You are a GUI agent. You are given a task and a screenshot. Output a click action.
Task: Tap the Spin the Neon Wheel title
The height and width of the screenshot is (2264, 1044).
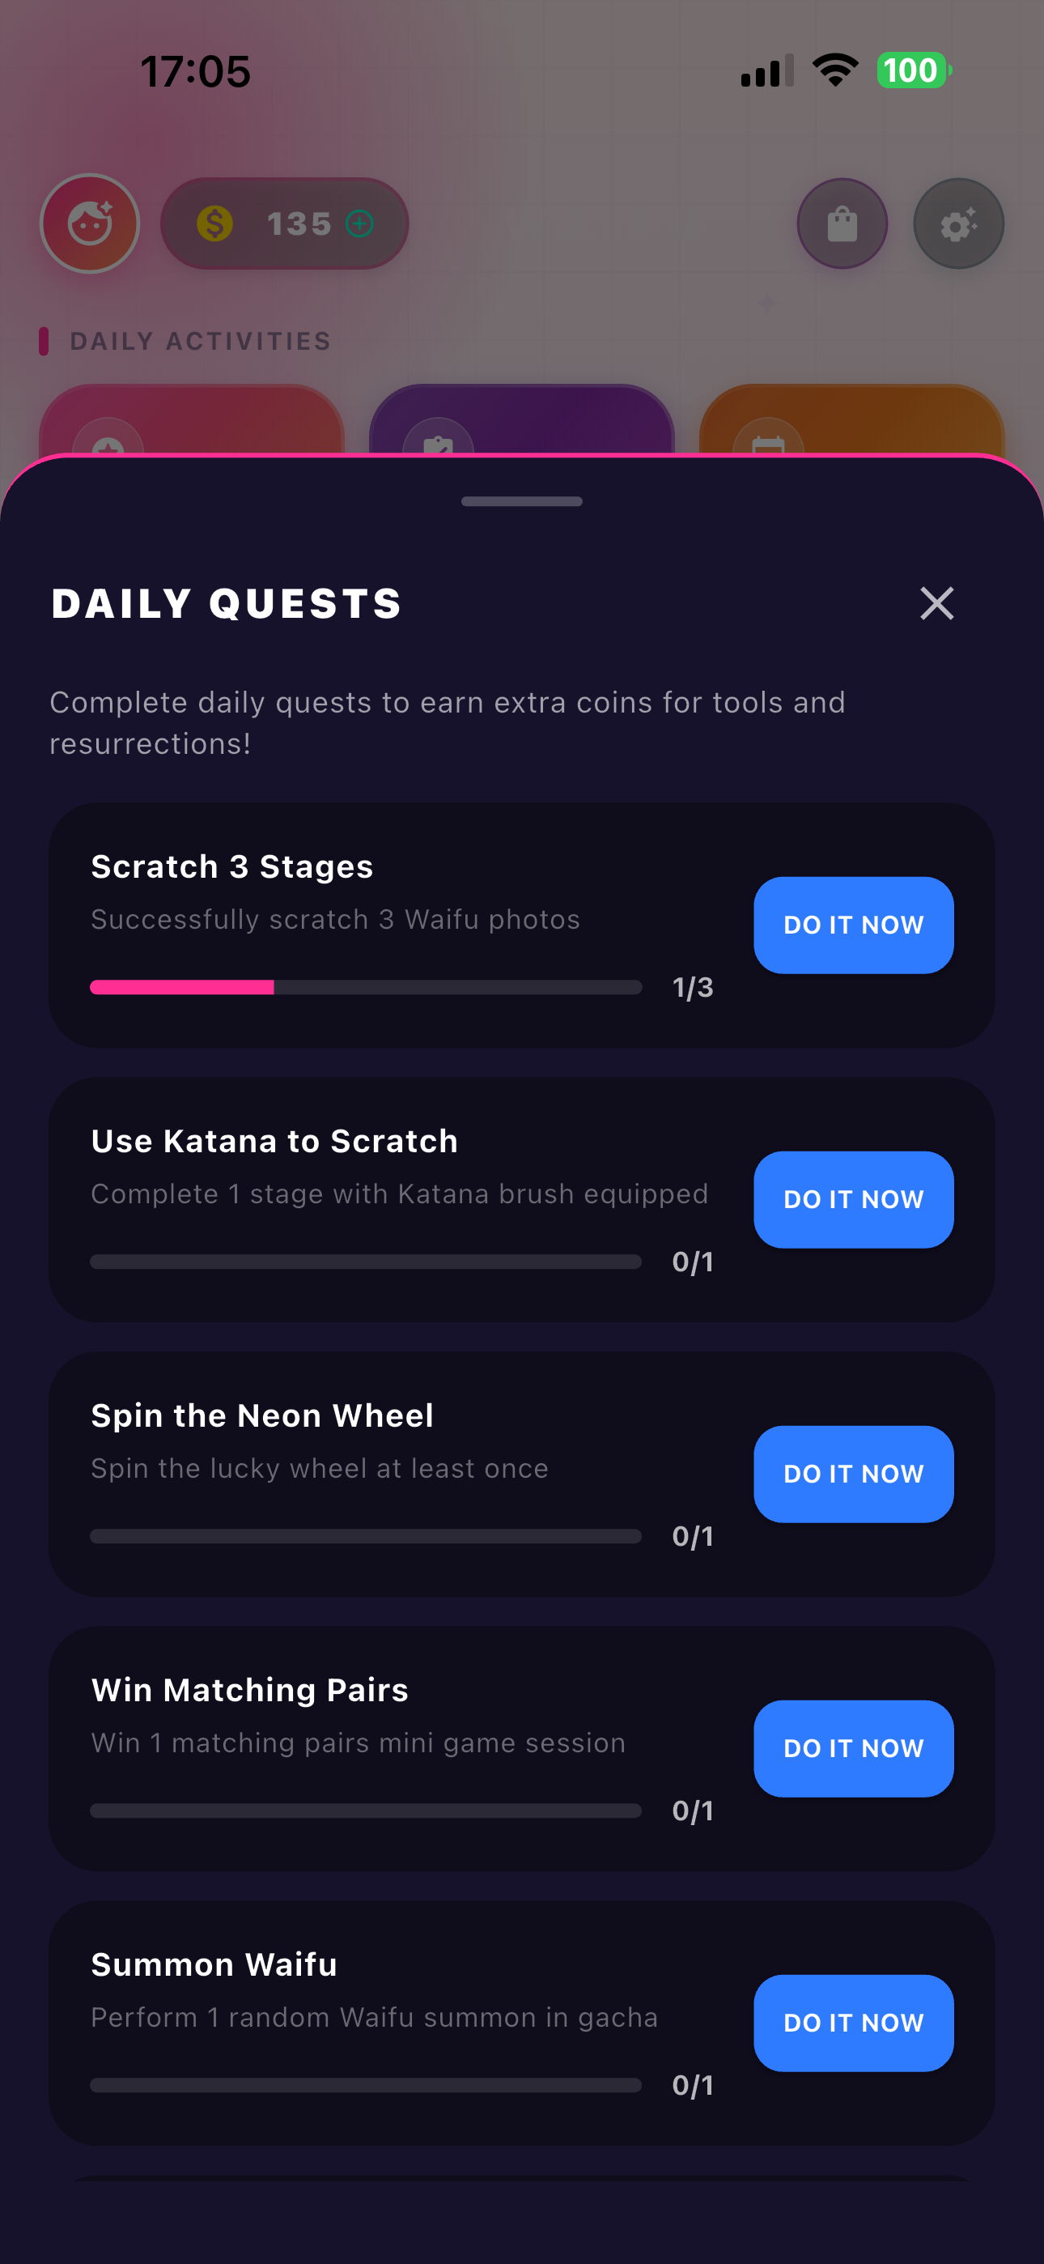[262, 1415]
